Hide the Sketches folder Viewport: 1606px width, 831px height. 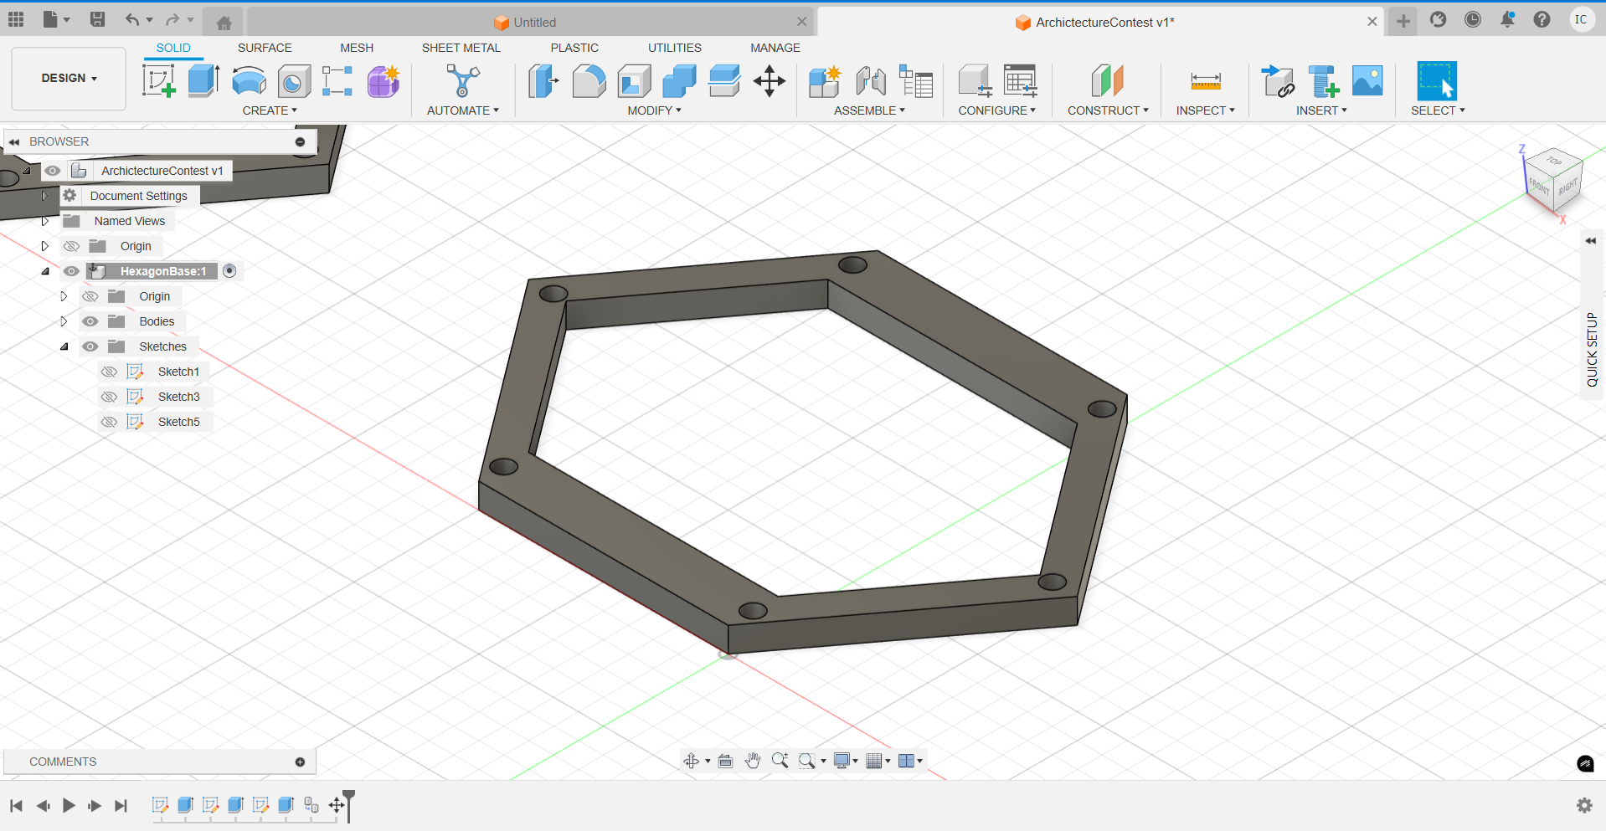[90, 346]
